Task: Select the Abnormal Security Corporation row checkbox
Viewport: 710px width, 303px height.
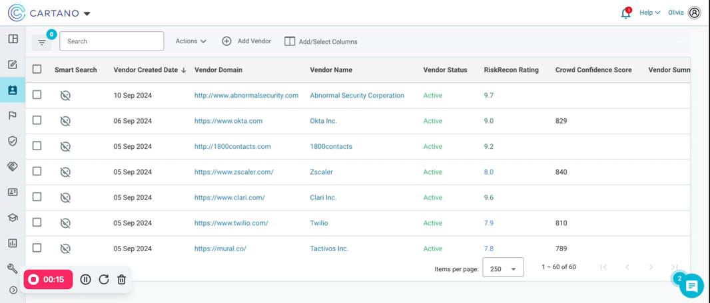Action: pos(37,95)
